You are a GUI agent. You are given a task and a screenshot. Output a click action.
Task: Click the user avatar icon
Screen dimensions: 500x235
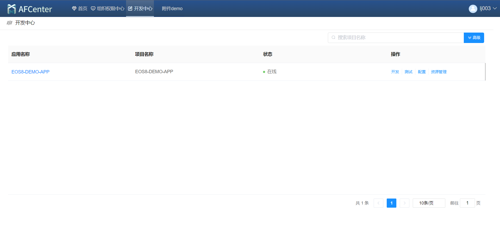(473, 9)
